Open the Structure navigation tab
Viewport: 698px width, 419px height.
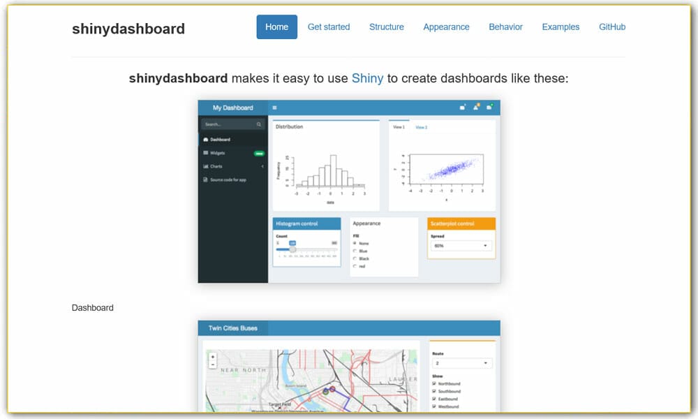(x=386, y=27)
